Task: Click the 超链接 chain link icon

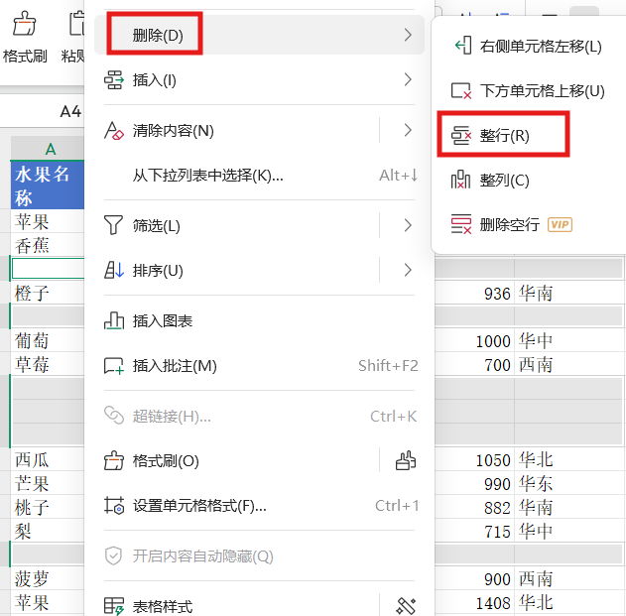Action: tap(114, 416)
